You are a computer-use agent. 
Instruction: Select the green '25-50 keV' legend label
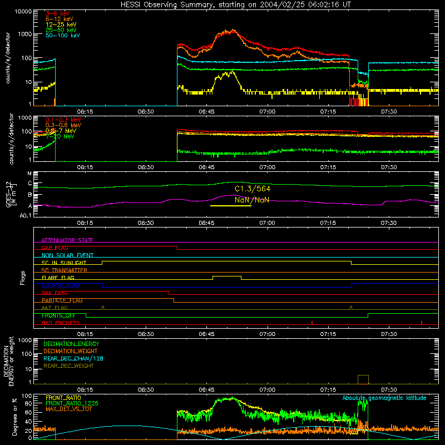click(61, 30)
